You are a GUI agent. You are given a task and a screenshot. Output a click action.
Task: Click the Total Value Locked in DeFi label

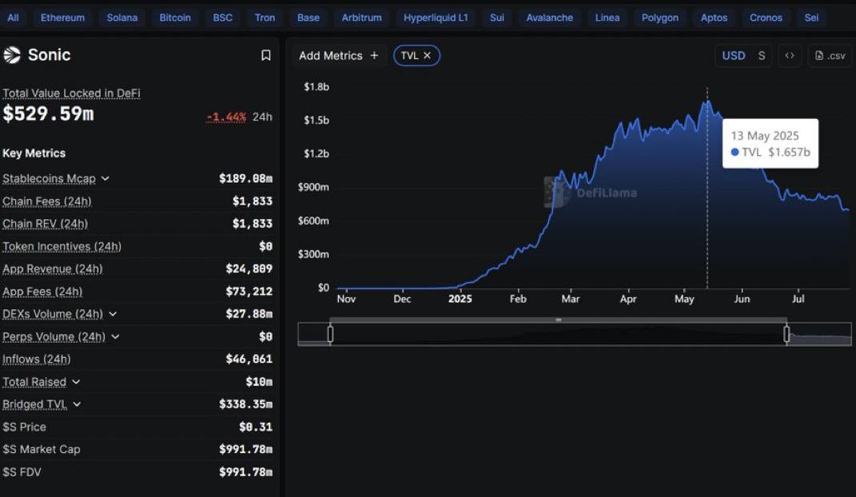point(71,93)
